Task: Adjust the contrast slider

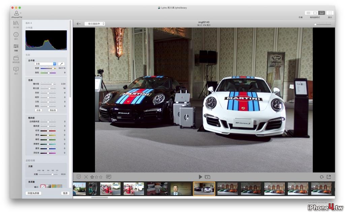Action: click(x=48, y=88)
